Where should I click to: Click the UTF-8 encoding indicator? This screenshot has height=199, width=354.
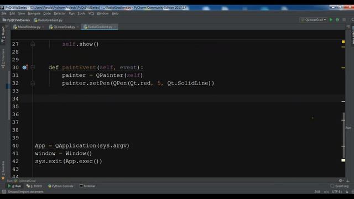click(337, 192)
